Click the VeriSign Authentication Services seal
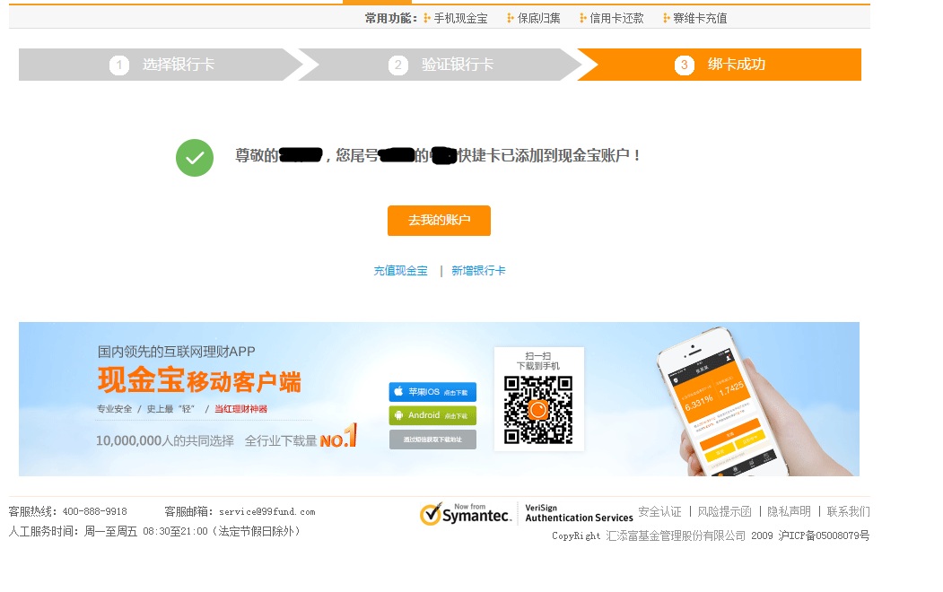This screenshot has width=943, height=592. pyautogui.click(x=579, y=513)
